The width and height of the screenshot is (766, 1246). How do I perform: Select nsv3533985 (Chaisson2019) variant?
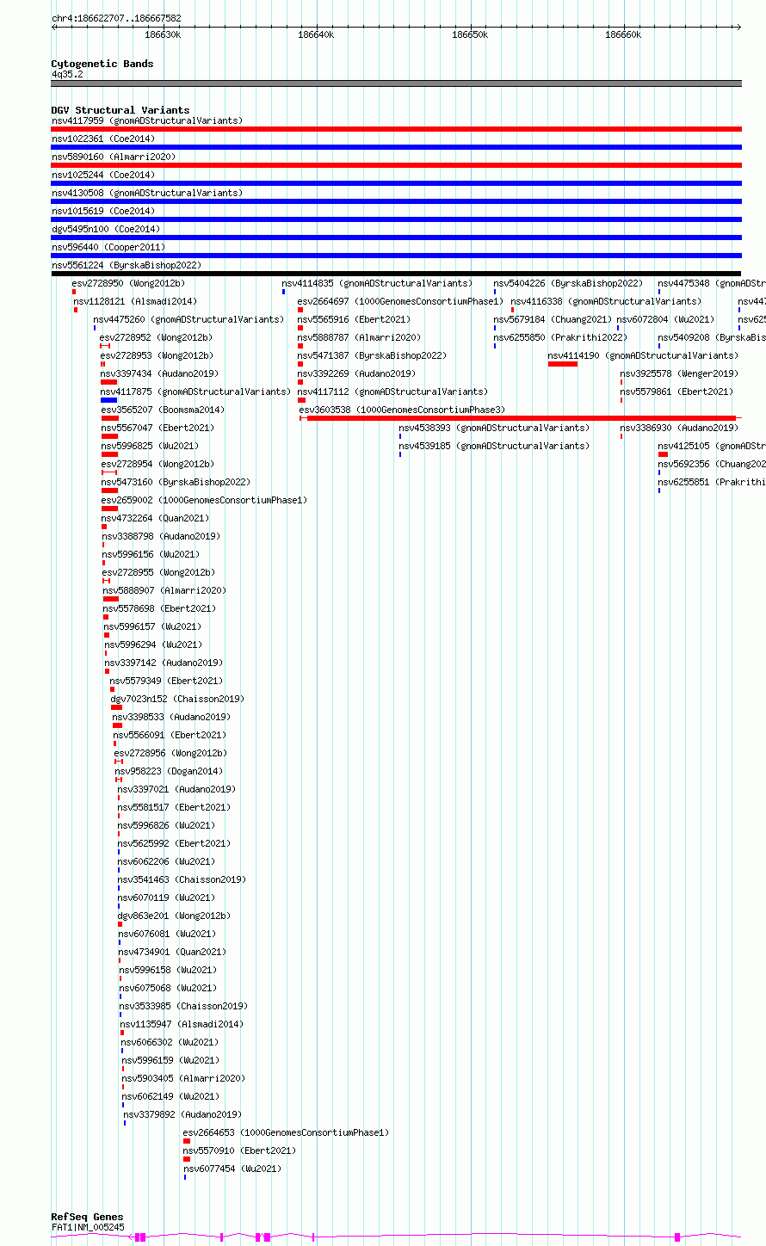(183, 1006)
